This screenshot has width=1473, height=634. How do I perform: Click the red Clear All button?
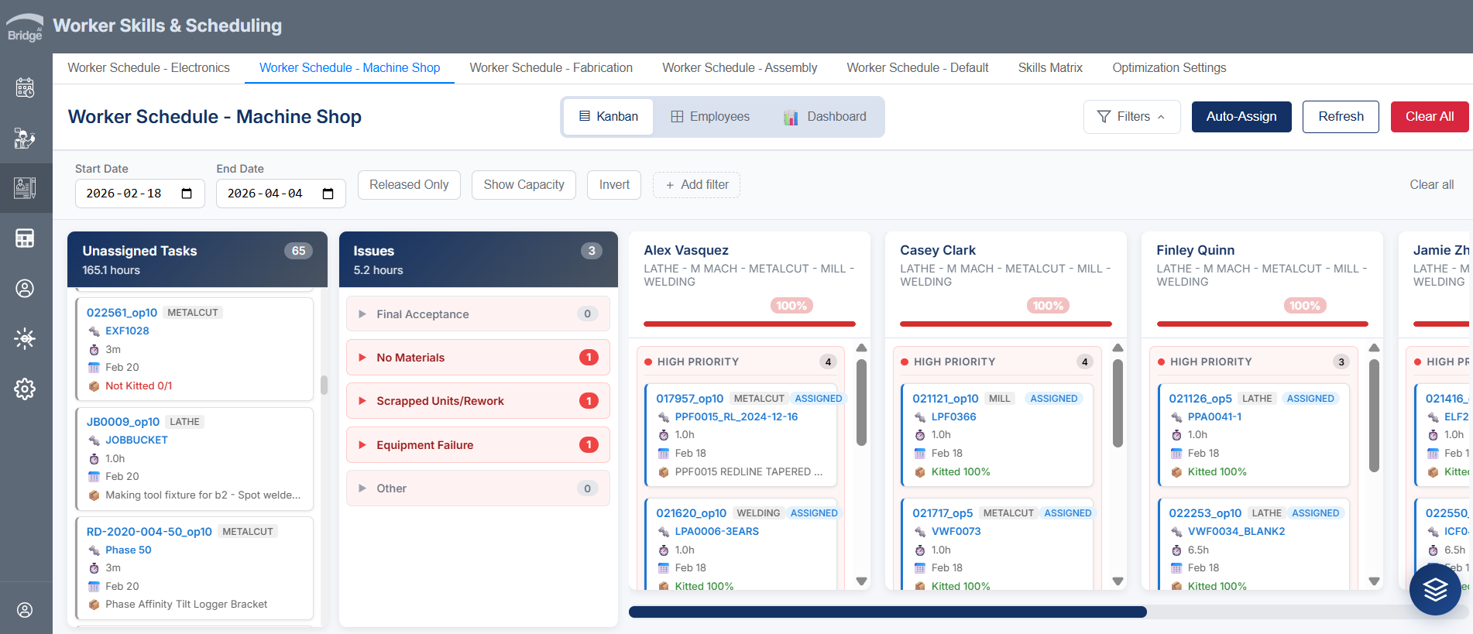1430,117
